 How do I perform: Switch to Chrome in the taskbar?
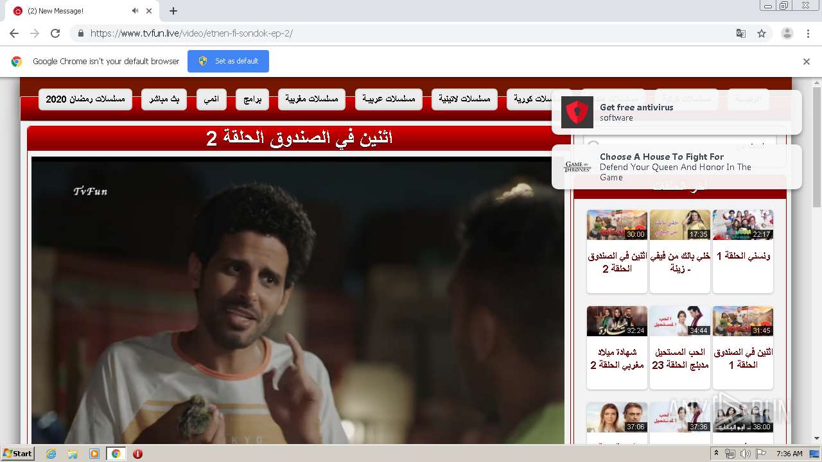pyautogui.click(x=116, y=454)
